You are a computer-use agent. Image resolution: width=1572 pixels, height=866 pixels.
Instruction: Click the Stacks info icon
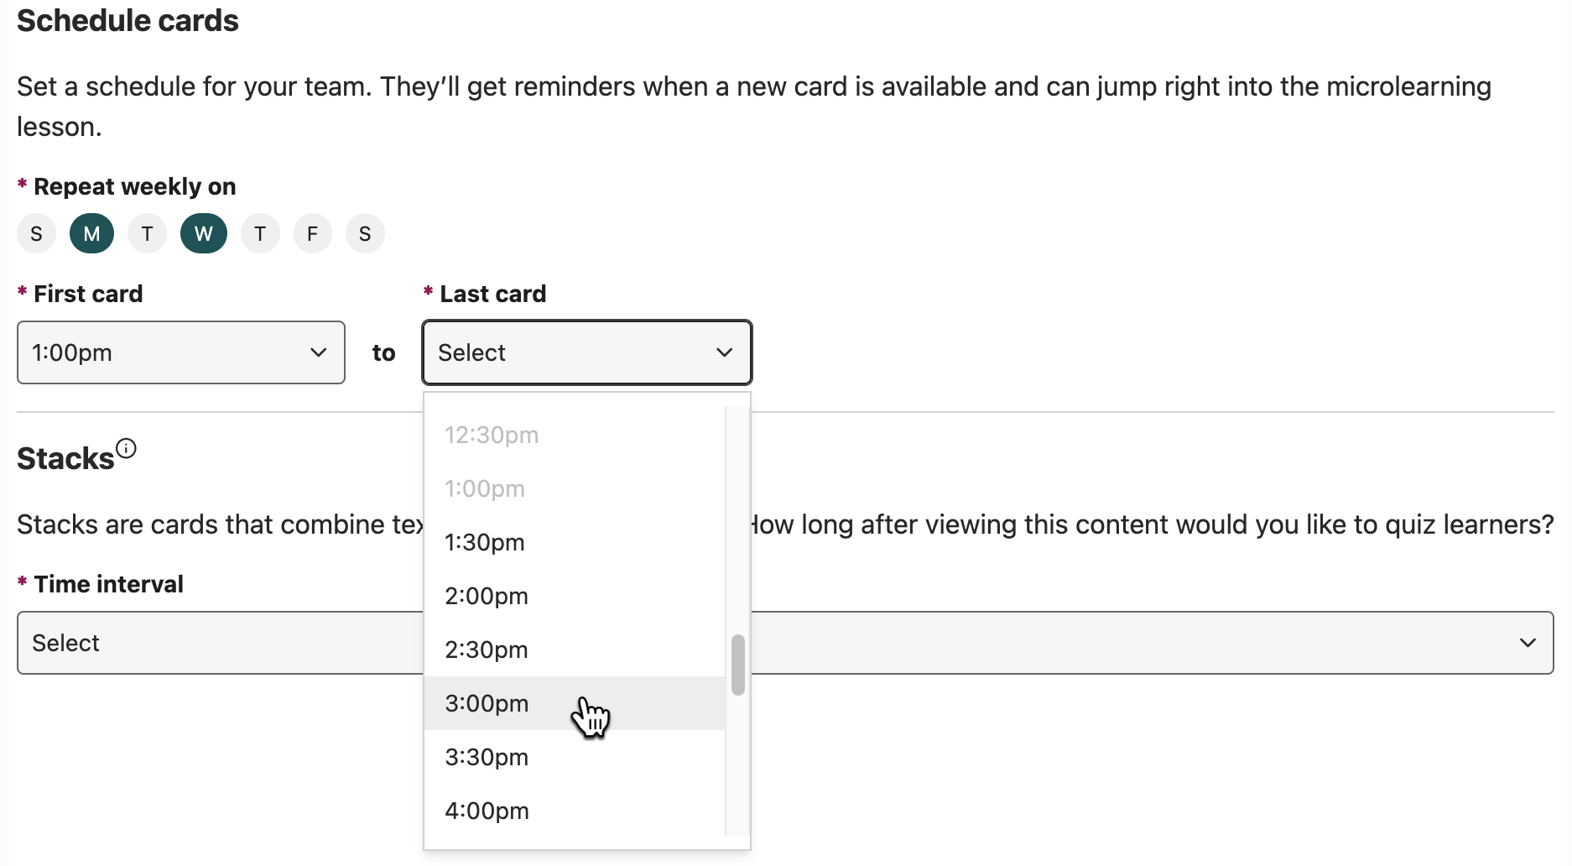tap(126, 448)
